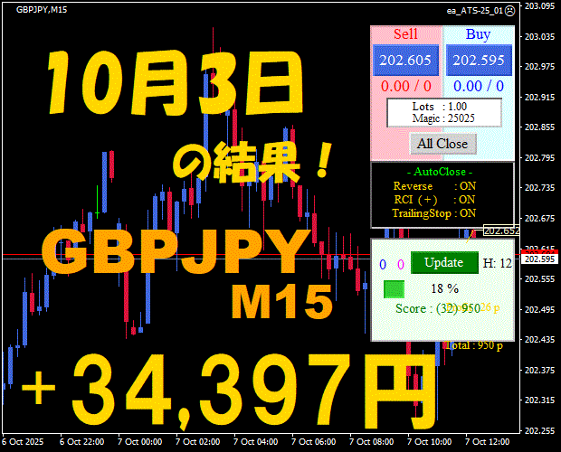561x452 pixels.
Task: Click the ea_ATS-25_01 sad face icon
Action: pos(509,11)
